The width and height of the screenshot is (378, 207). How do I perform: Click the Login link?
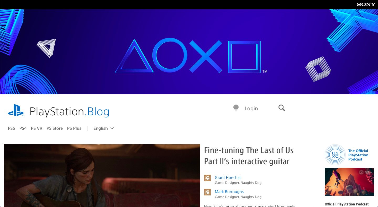(251, 108)
